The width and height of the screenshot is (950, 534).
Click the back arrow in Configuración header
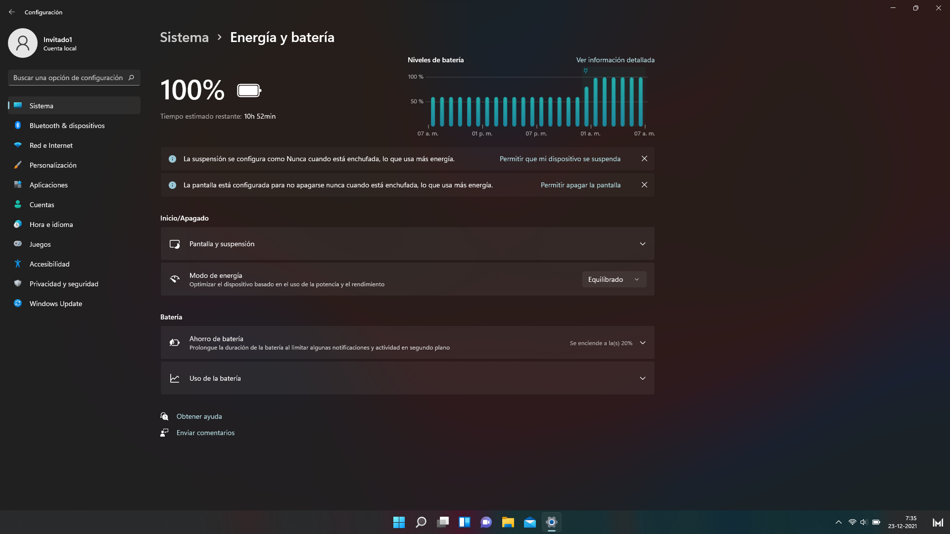click(12, 12)
